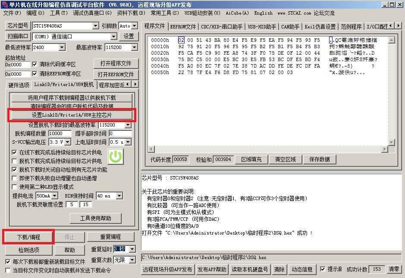Click the 工具使用帮助 button
Image resolution: width=405 pixels, height=278 pixels.
click(96, 218)
